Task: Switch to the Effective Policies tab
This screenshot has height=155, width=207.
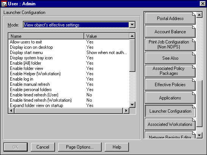Action: (170, 85)
